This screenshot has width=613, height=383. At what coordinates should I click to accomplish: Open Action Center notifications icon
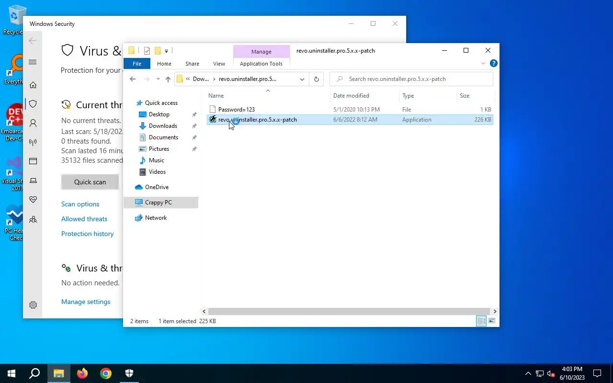(597, 373)
